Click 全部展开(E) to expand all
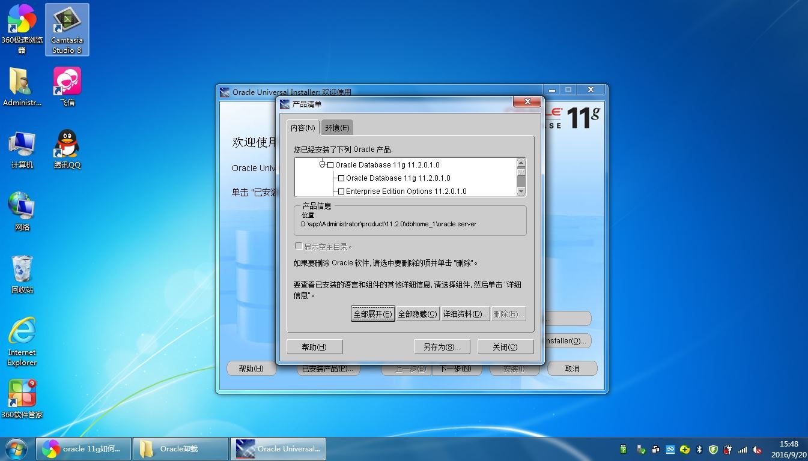 (x=372, y=314)
